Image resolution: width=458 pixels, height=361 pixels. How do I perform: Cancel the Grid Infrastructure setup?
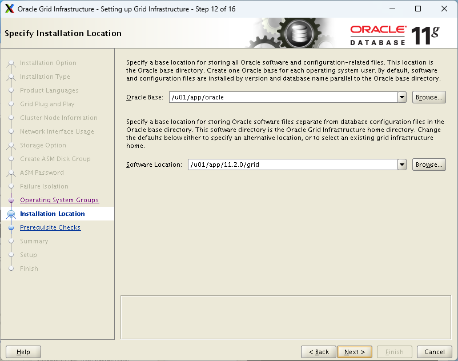tap(435, 352)
